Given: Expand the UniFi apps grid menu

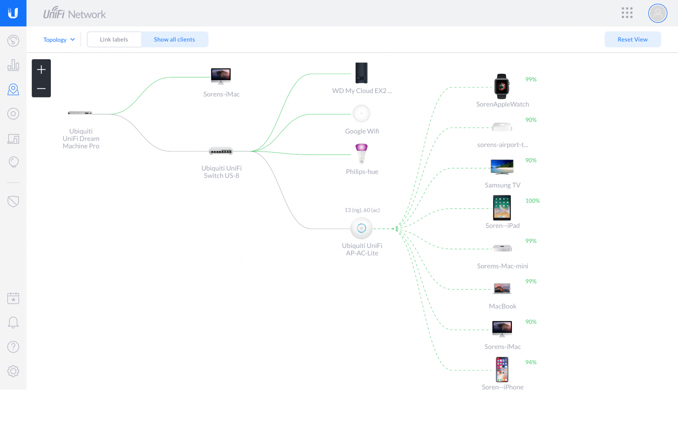Looking at the screenshot, I should (x=627, y=13).
